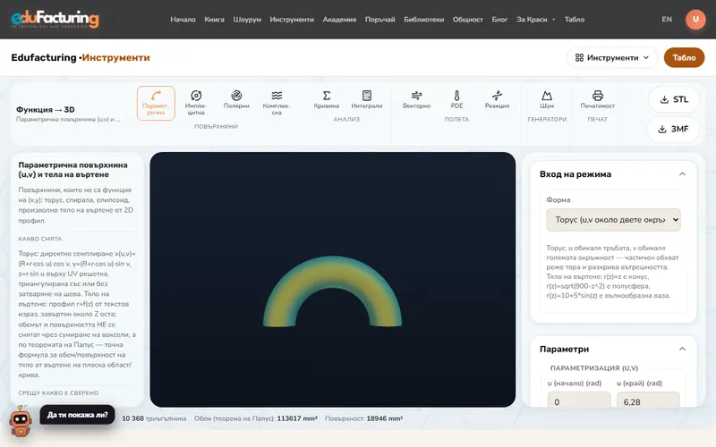The width and height of the screenshot is (716, 447).
Task: Open the Блог nav item
Action: (x=499, y=19)
